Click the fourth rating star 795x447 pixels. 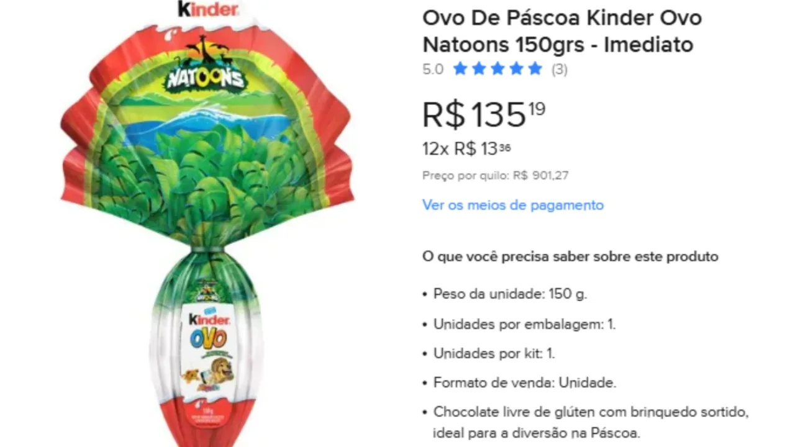[516, 68]
